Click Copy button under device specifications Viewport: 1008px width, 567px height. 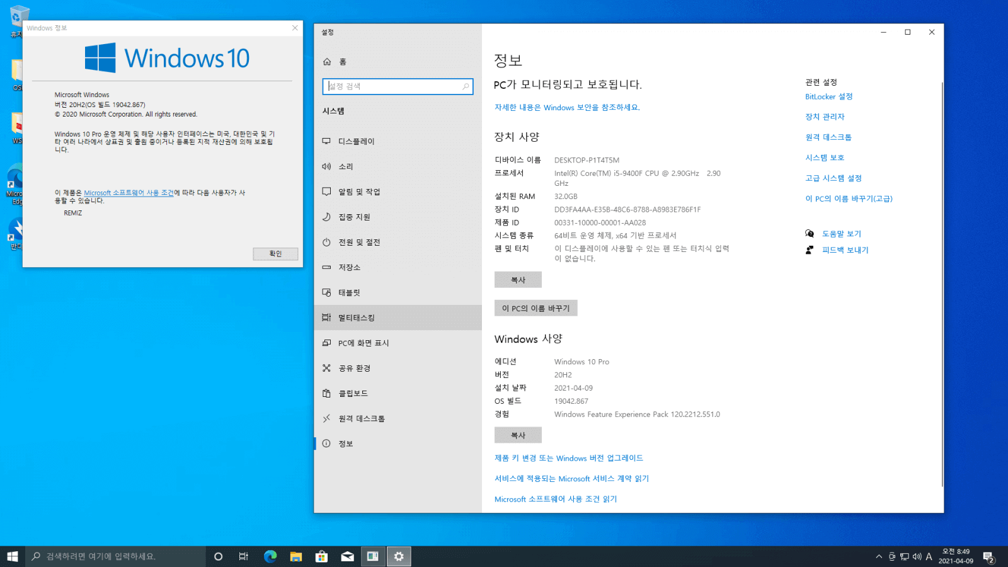(x=518, y=280)
